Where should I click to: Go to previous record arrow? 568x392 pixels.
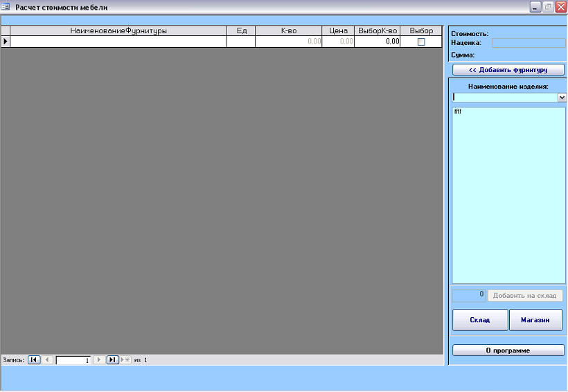tap(47, 359)
